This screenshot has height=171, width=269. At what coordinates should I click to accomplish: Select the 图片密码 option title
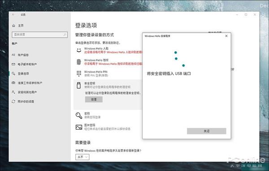pyautogui.click(x=90, y=125)
